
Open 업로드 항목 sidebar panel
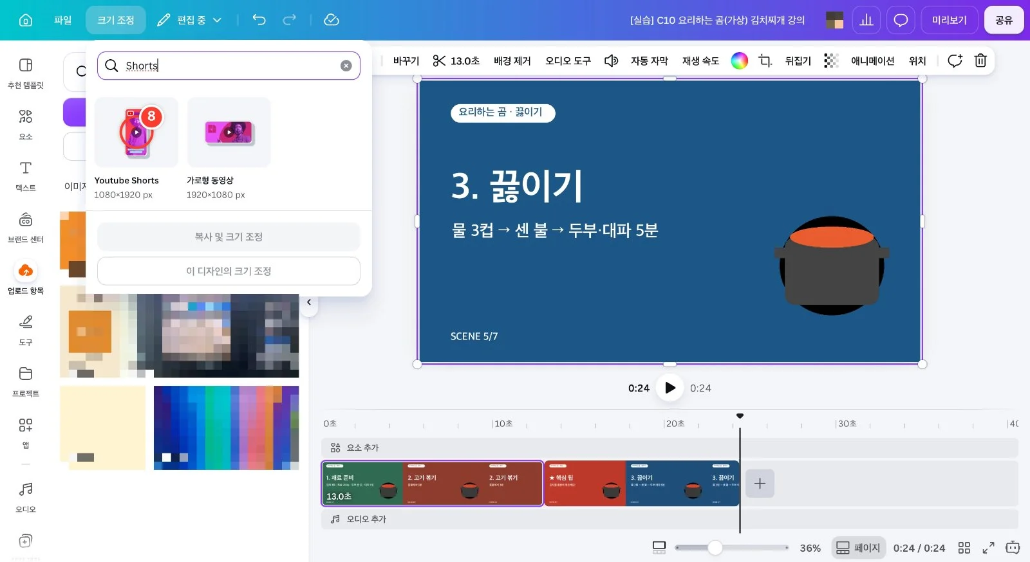click(x=26, y=279)
